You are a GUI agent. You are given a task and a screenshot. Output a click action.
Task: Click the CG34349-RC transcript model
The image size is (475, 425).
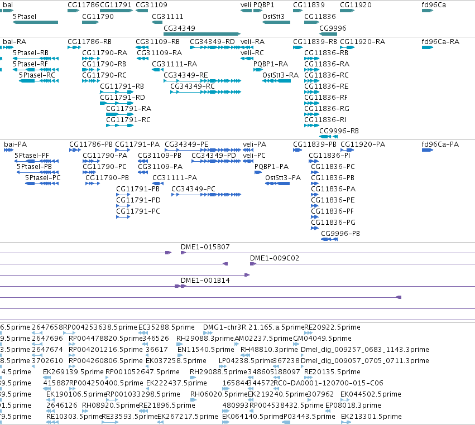206,92
